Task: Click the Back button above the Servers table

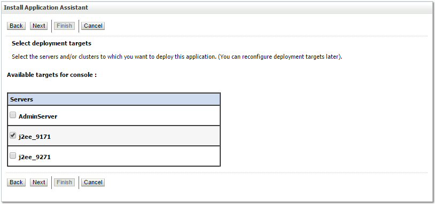Action: pos(16,26)
